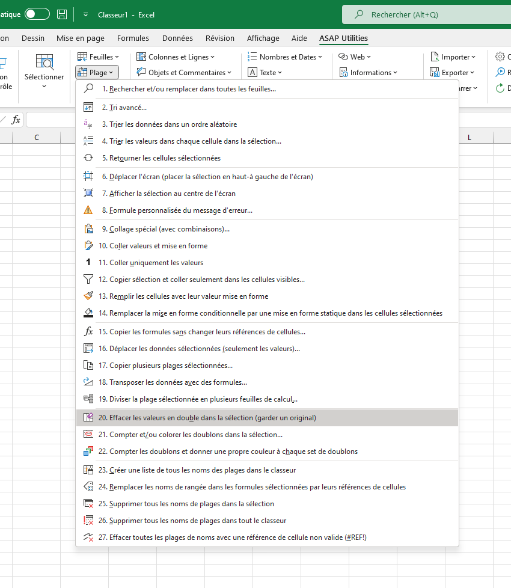Click the Rechercher (Alt+Q) search box

[x=427, y=14]
